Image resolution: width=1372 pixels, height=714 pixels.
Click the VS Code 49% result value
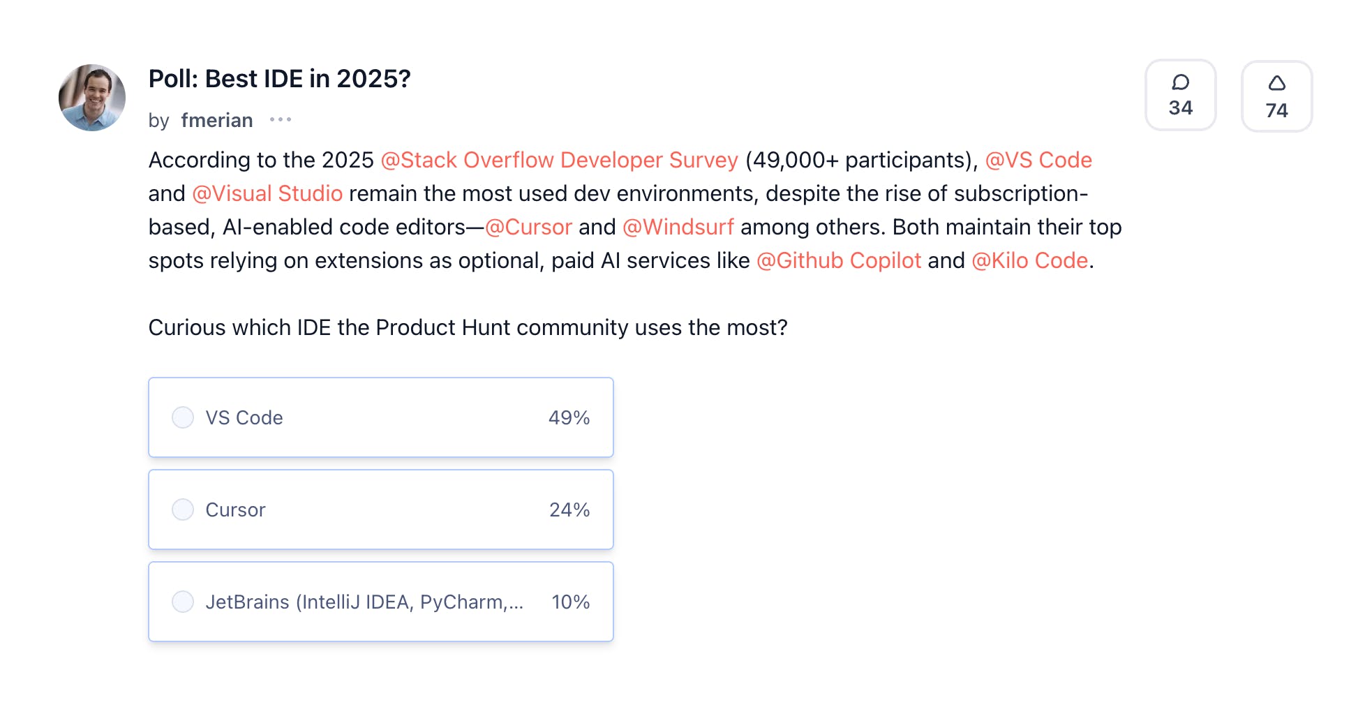569,417
